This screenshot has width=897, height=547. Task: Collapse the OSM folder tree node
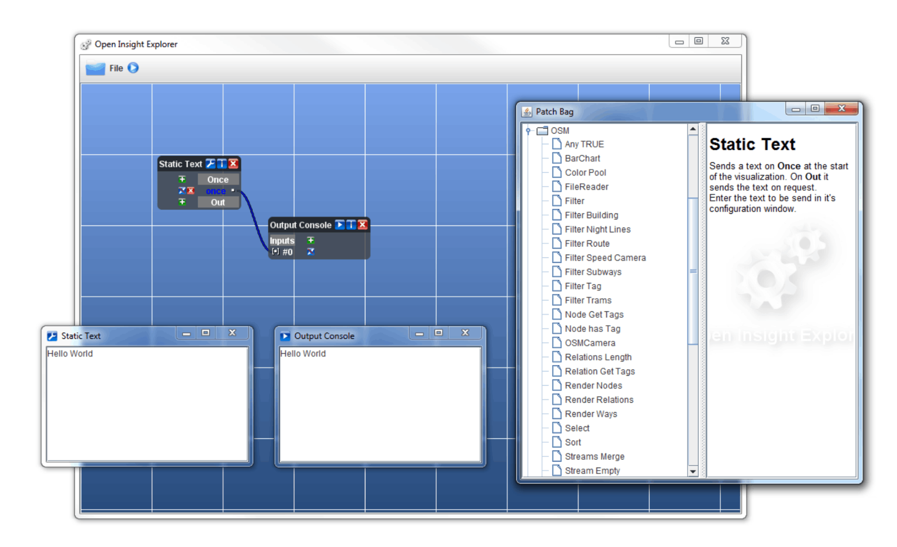(x=528, y=131)
